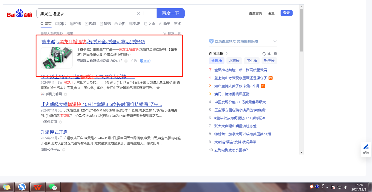Click the ad product thumbnail image
372x192 pixels.
[57, 58]
